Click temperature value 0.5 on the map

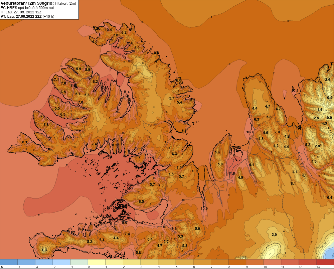pos(330,98)
